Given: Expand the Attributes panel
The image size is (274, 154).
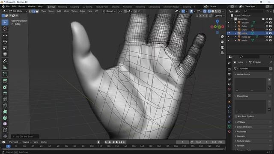Looking at the screenshot, I should click(253, 132).
